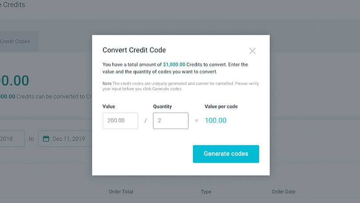The width and height of the screenshot is (360, 203).
Task: Click into the Value input field
Action: (x=120, y=121)
